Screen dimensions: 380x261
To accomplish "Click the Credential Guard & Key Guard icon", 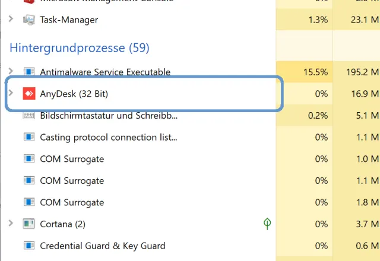I will pyautogui.click(x=29, y=246).
